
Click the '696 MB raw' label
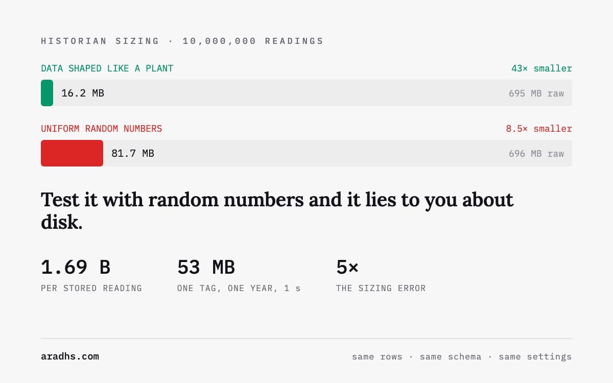(536, 154)
